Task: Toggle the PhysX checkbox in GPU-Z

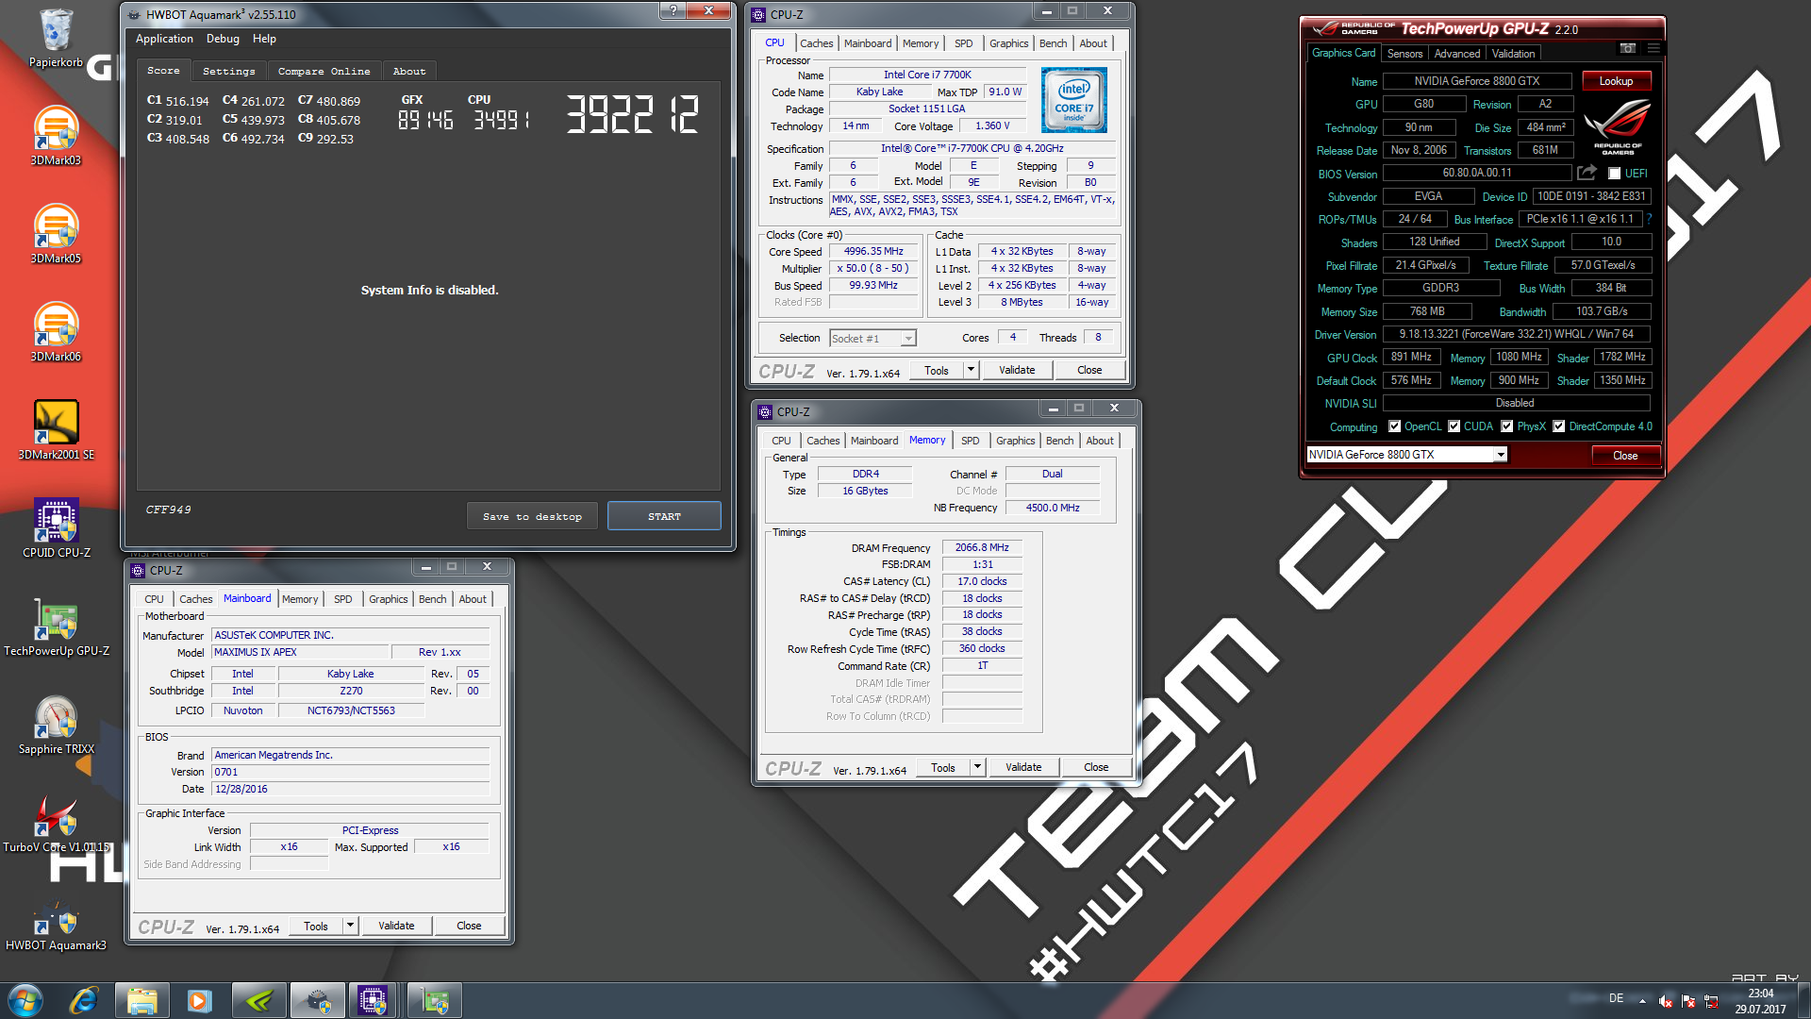Action: click(x=1507, y=426)
